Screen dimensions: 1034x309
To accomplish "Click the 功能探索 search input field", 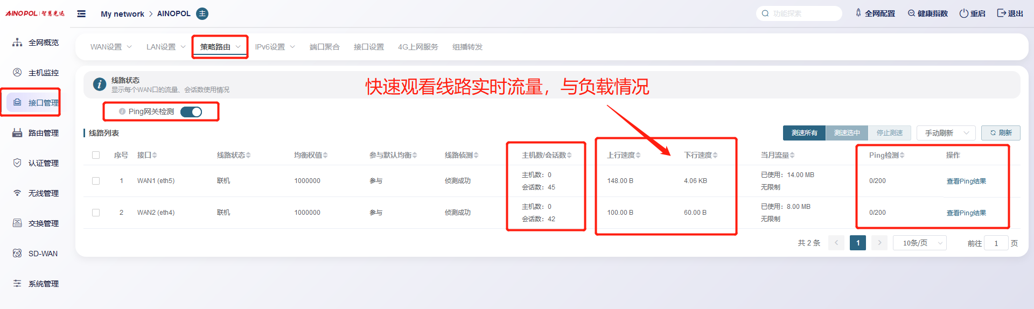I will [x=804, y=13].
